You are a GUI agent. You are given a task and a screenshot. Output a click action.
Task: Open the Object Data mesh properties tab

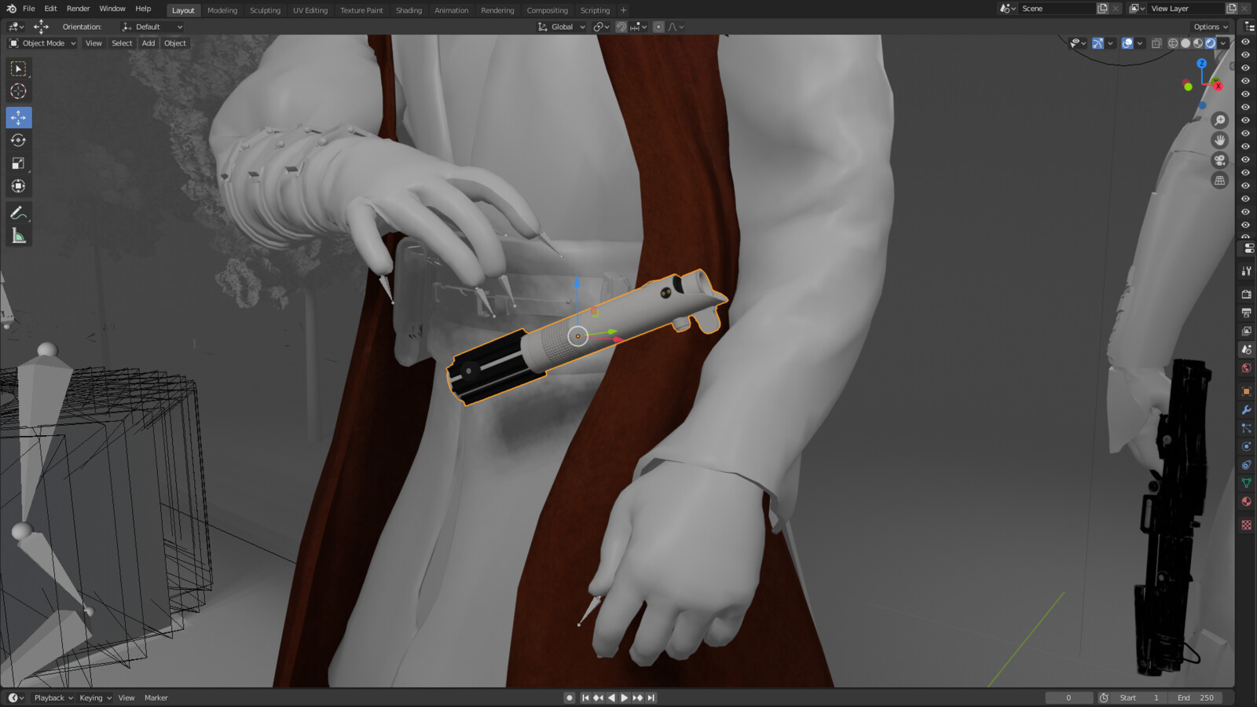[1246, 483]
